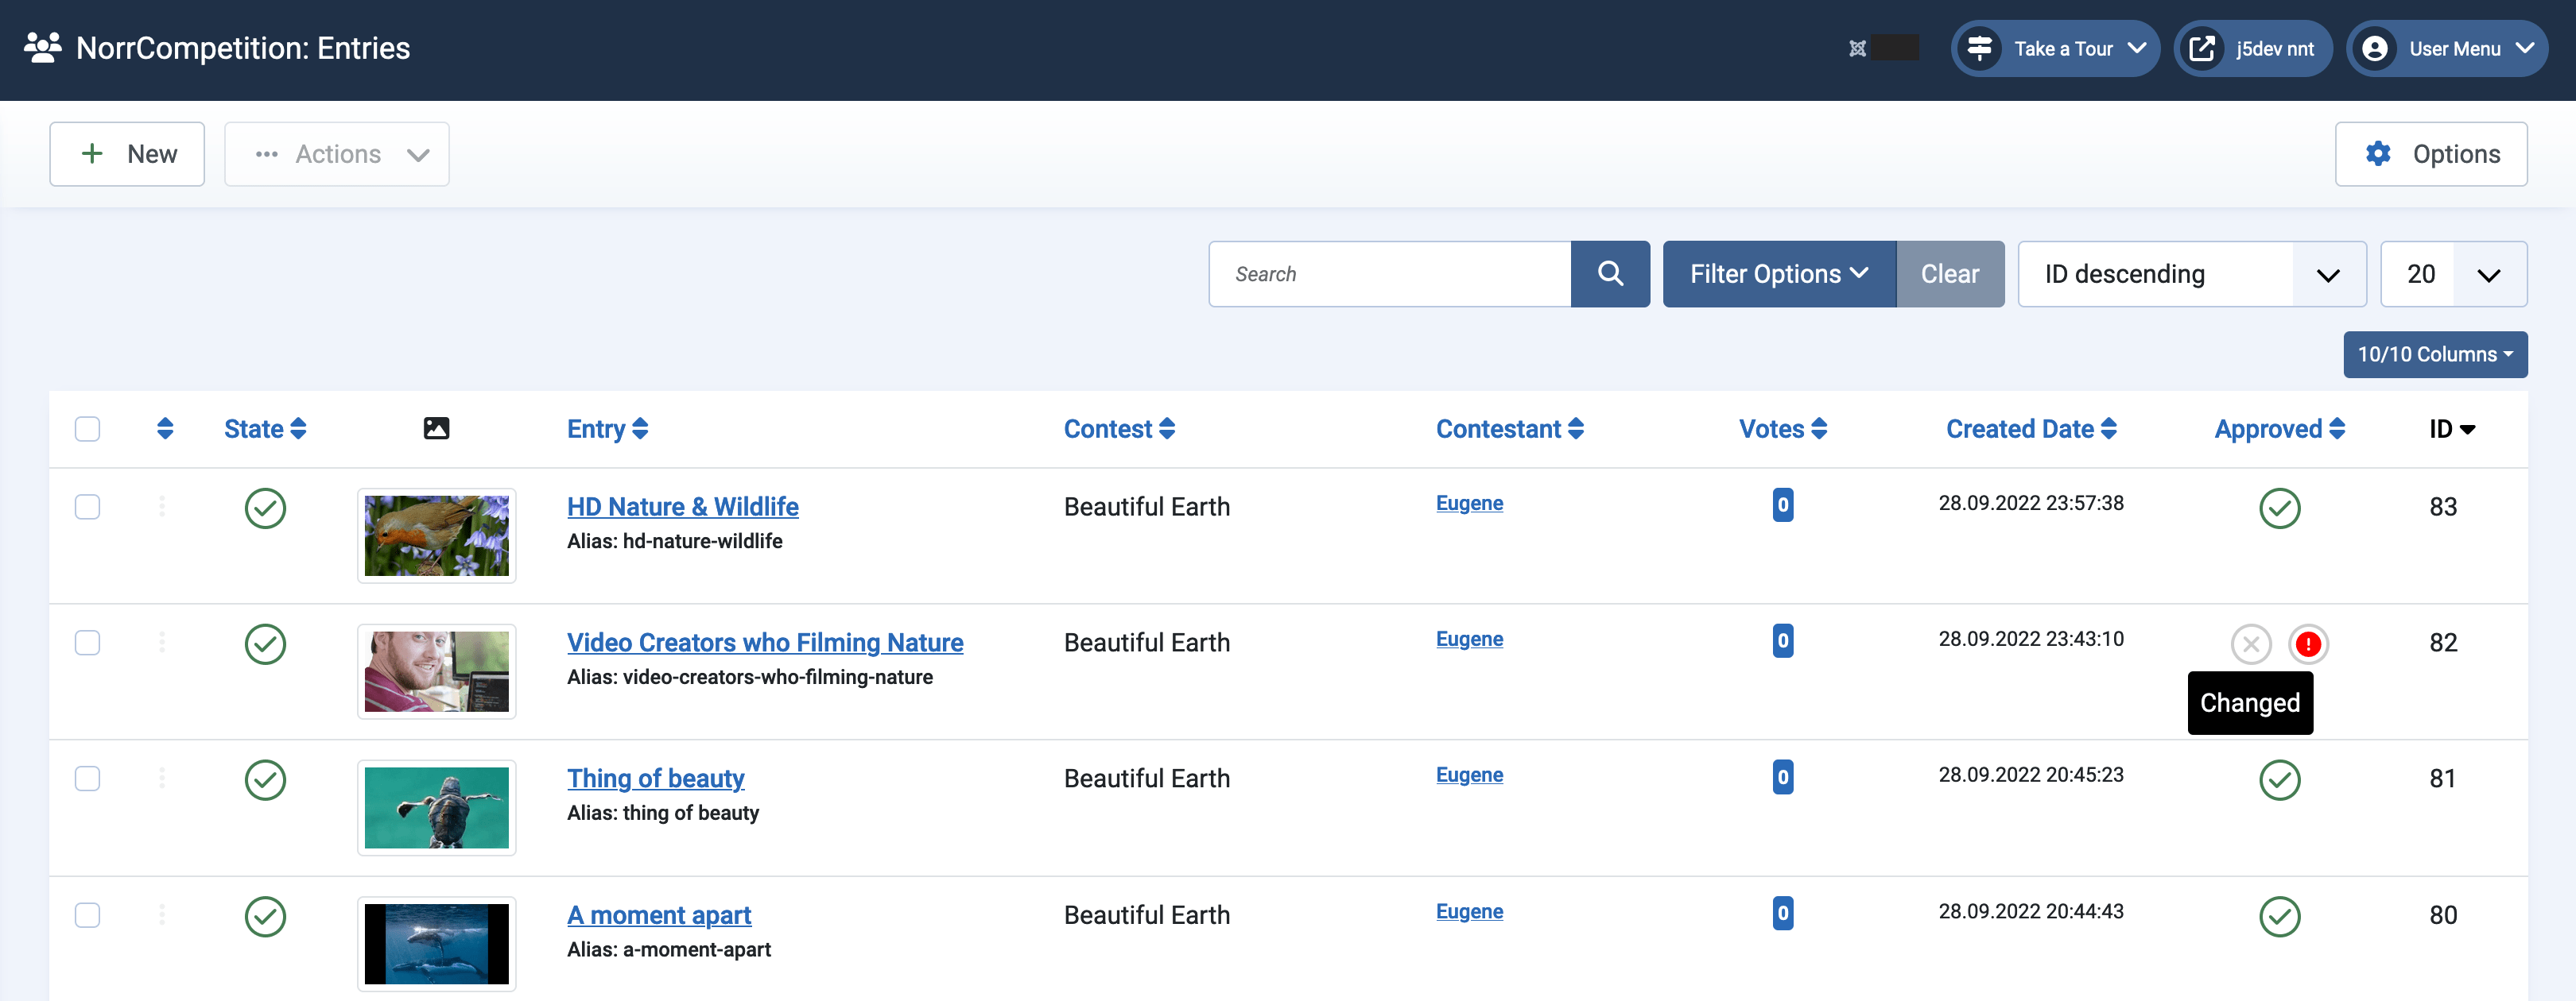2576x1001 pixels.
Task: Open the ID descending sort dropdown
Action: [x=2190, y=274]
